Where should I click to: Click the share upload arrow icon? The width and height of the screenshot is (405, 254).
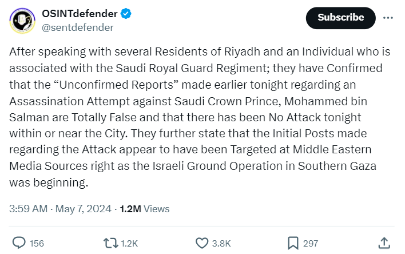(x=385, y=243)
